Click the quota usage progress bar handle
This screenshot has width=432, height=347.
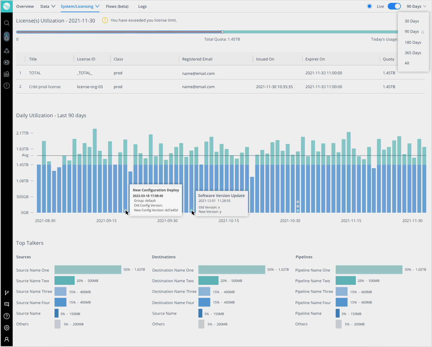coord(222,32)
